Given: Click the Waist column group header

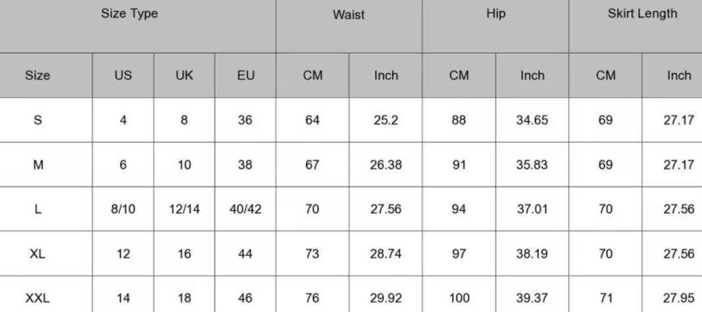Looking at the screenshot, I should pyautogui.click(x=348, y=15).
